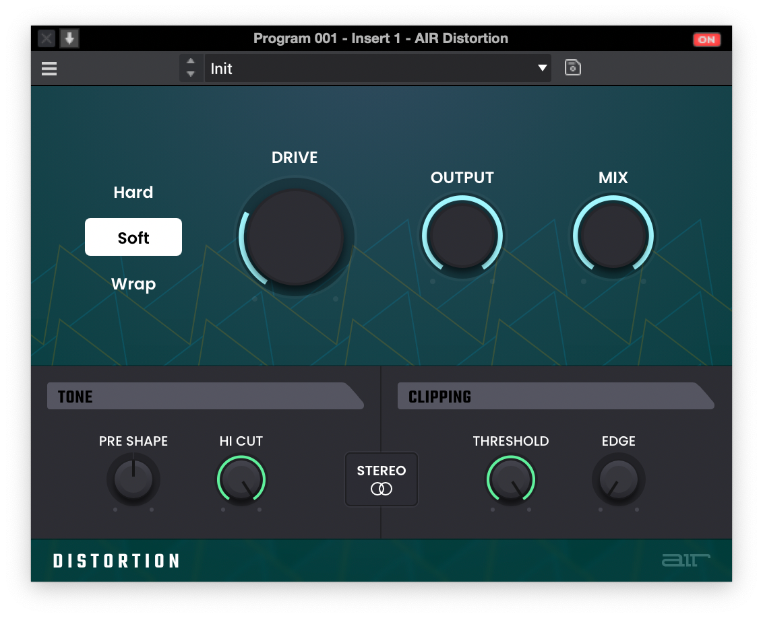The width and height of the screenshot is (763, 618).
Task: Click the AIR logo in footer
Action: [685, 560]
